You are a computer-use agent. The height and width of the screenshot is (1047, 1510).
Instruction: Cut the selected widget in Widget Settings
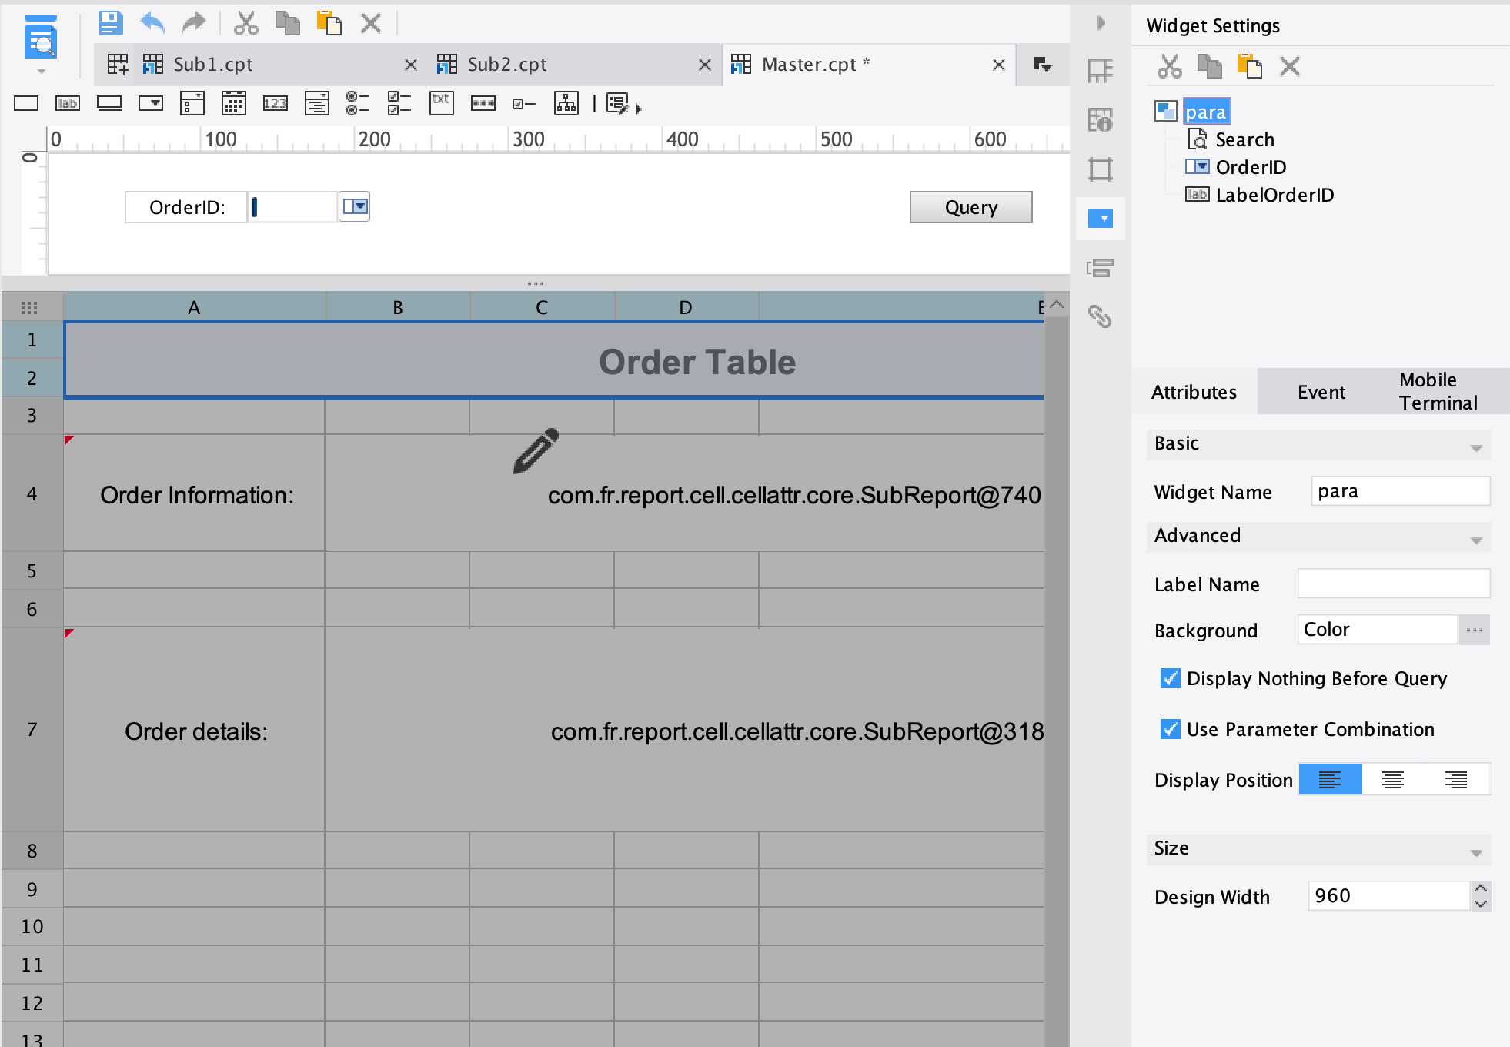pyautogui.click(x=1168, y=66)
